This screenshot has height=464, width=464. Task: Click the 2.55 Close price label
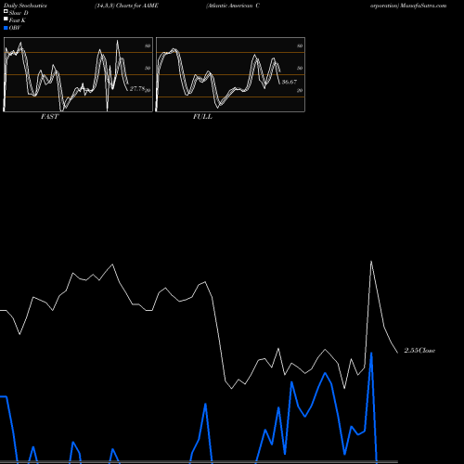click(419, 351)
